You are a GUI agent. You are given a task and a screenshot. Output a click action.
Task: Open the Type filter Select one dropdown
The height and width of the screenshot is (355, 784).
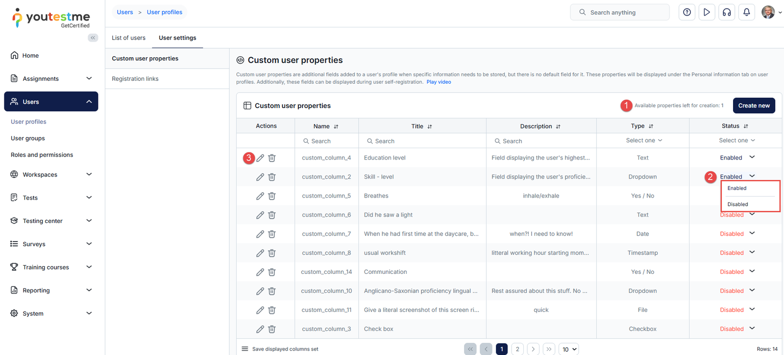(x=643, y=140)
